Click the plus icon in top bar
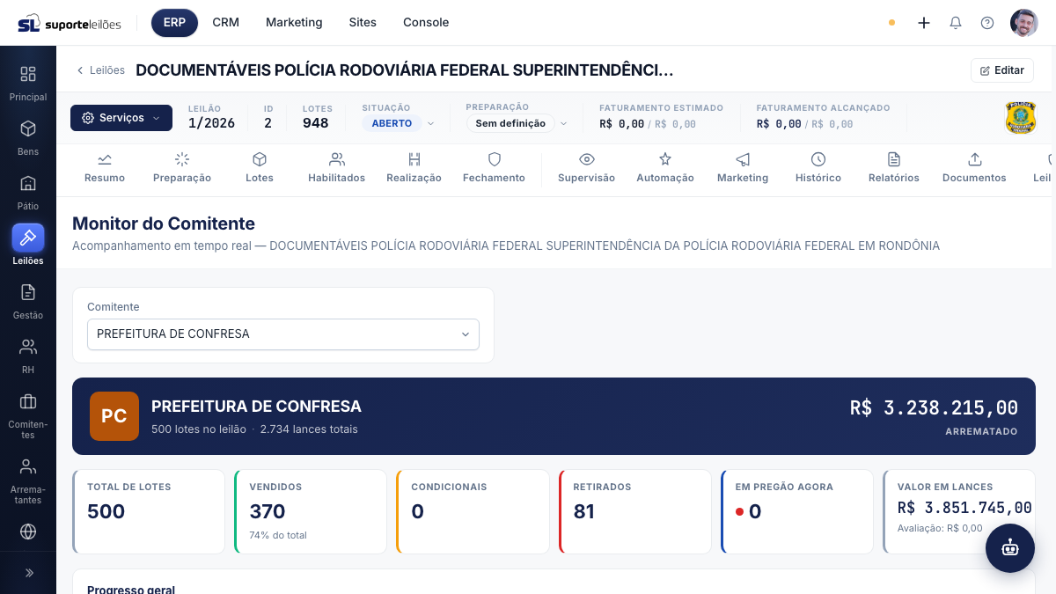 pyautogui.click(x=924, y=23)
